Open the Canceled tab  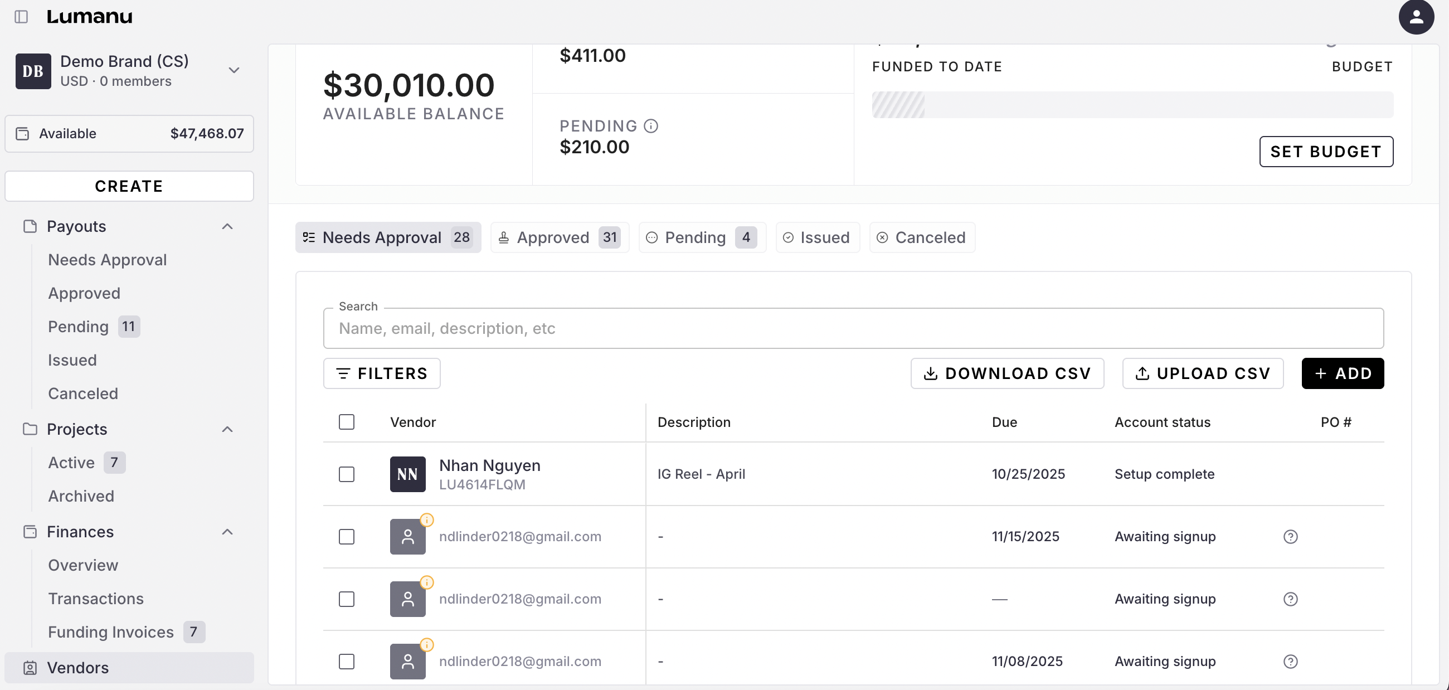tap(921, 237)
